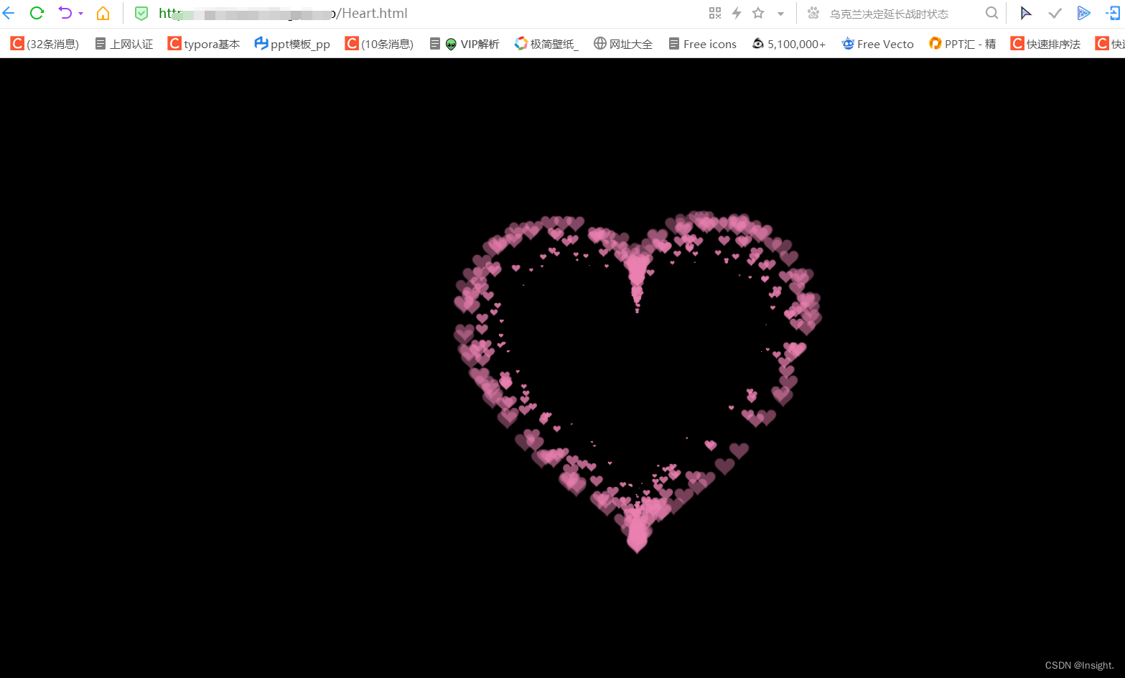The height and width of the screenshot is (678, 1125).
Task: Reload the page with green refresh icon
Action: 37,13
